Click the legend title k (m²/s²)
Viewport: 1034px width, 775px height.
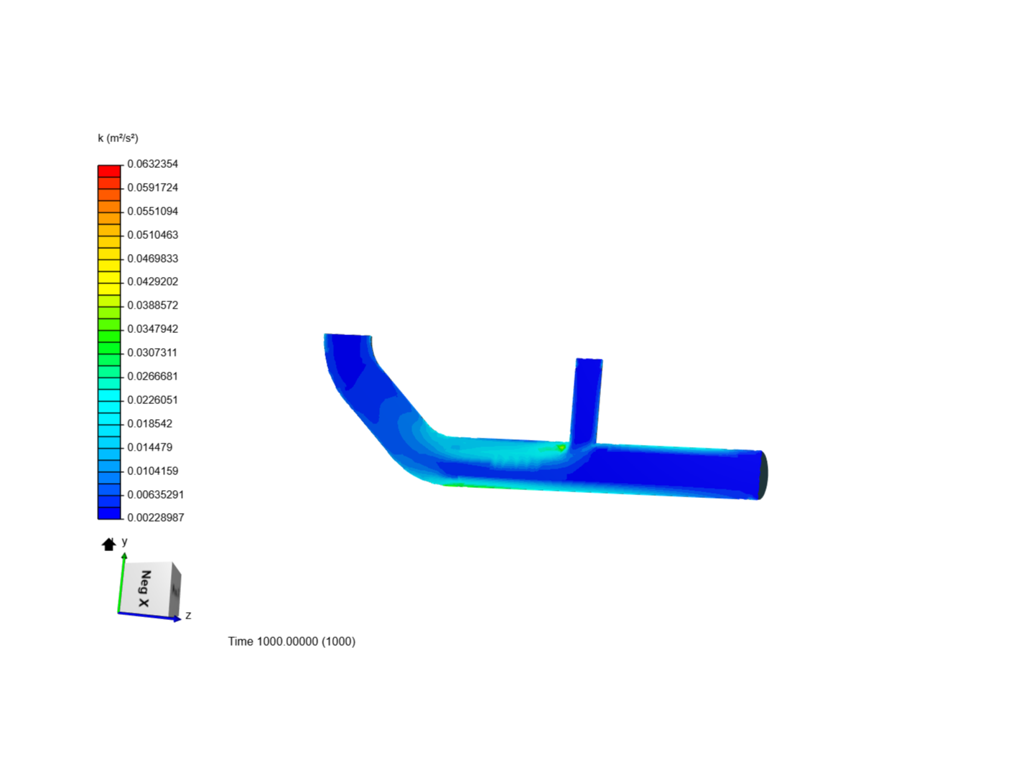click(118, 138)
